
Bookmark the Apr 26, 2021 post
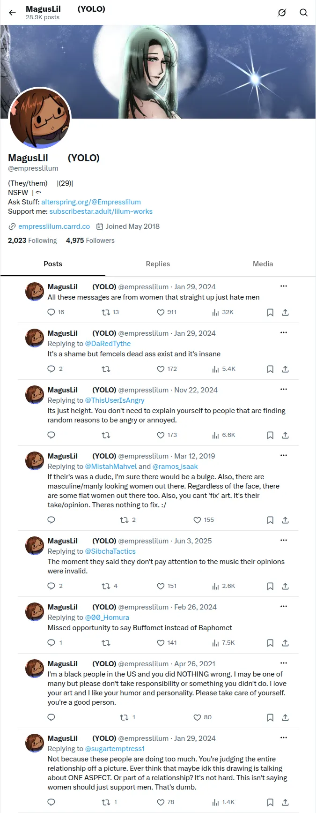click(270, 717)
